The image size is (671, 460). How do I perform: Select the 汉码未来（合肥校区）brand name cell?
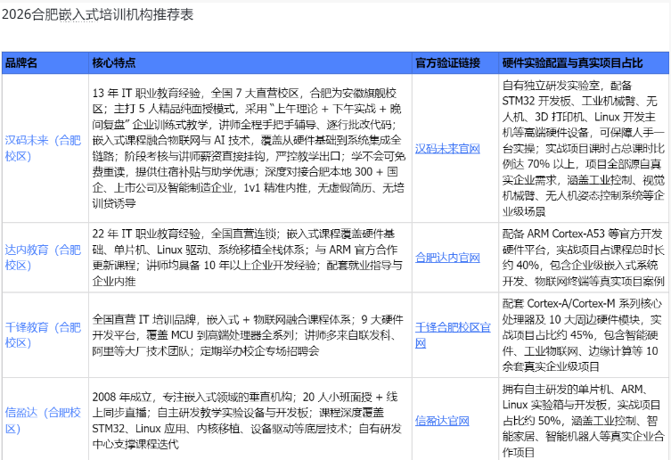pyautogui.click(x=45, y=148)
